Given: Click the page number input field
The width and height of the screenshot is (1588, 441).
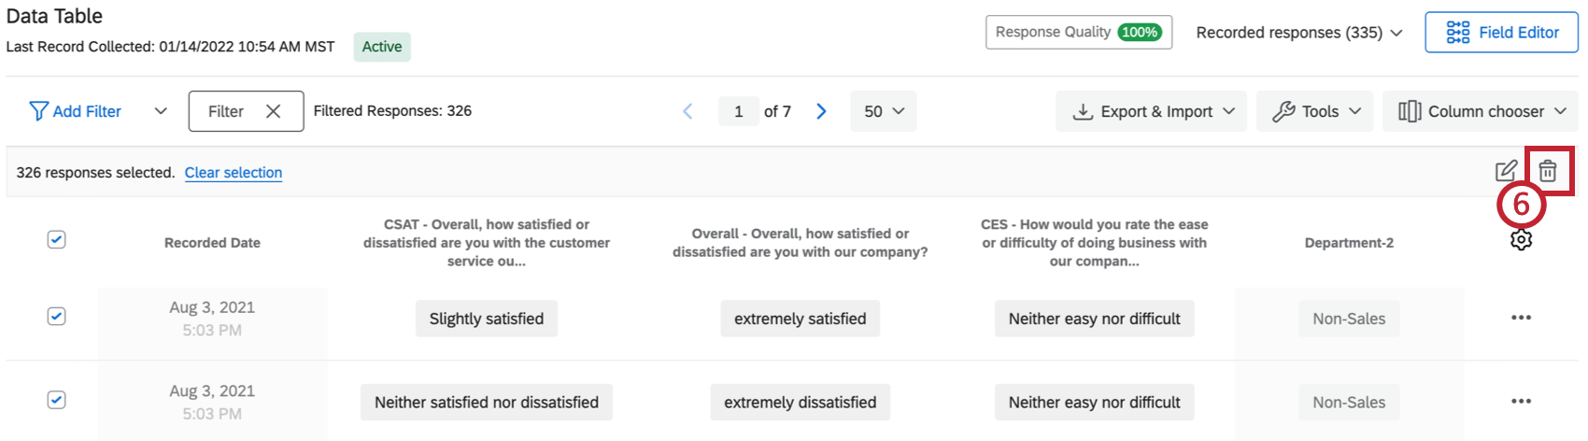Looking at the screenshot, I should click(x=738, y=111).
